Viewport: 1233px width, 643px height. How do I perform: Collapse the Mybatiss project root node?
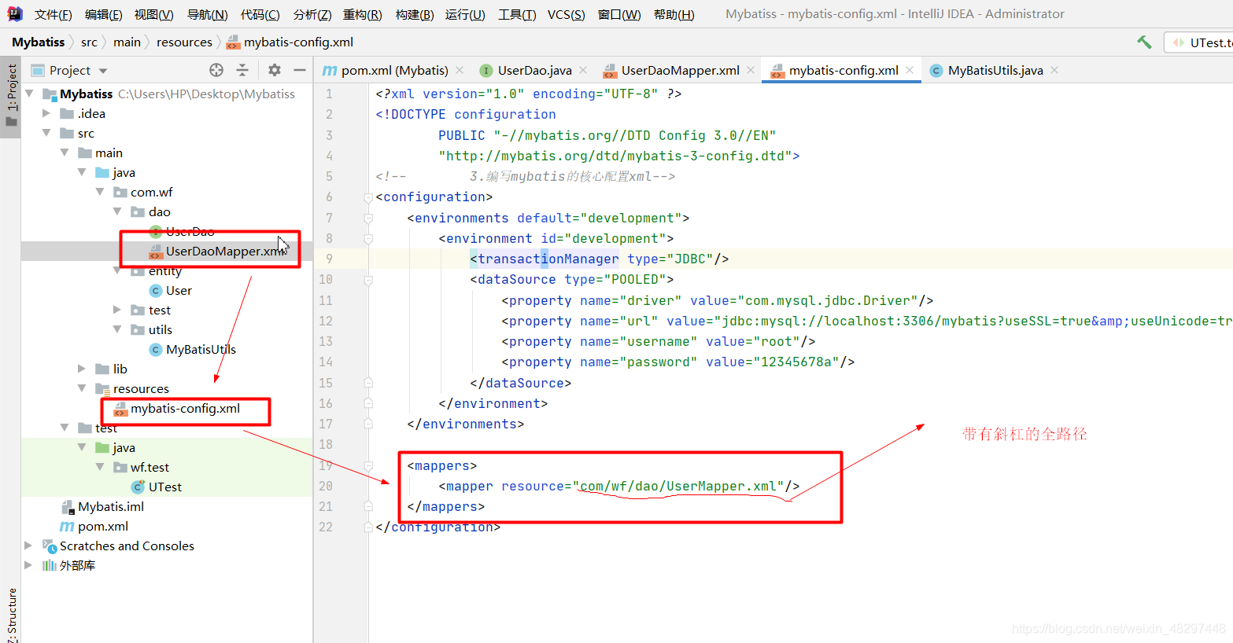[x=29, y=94]
